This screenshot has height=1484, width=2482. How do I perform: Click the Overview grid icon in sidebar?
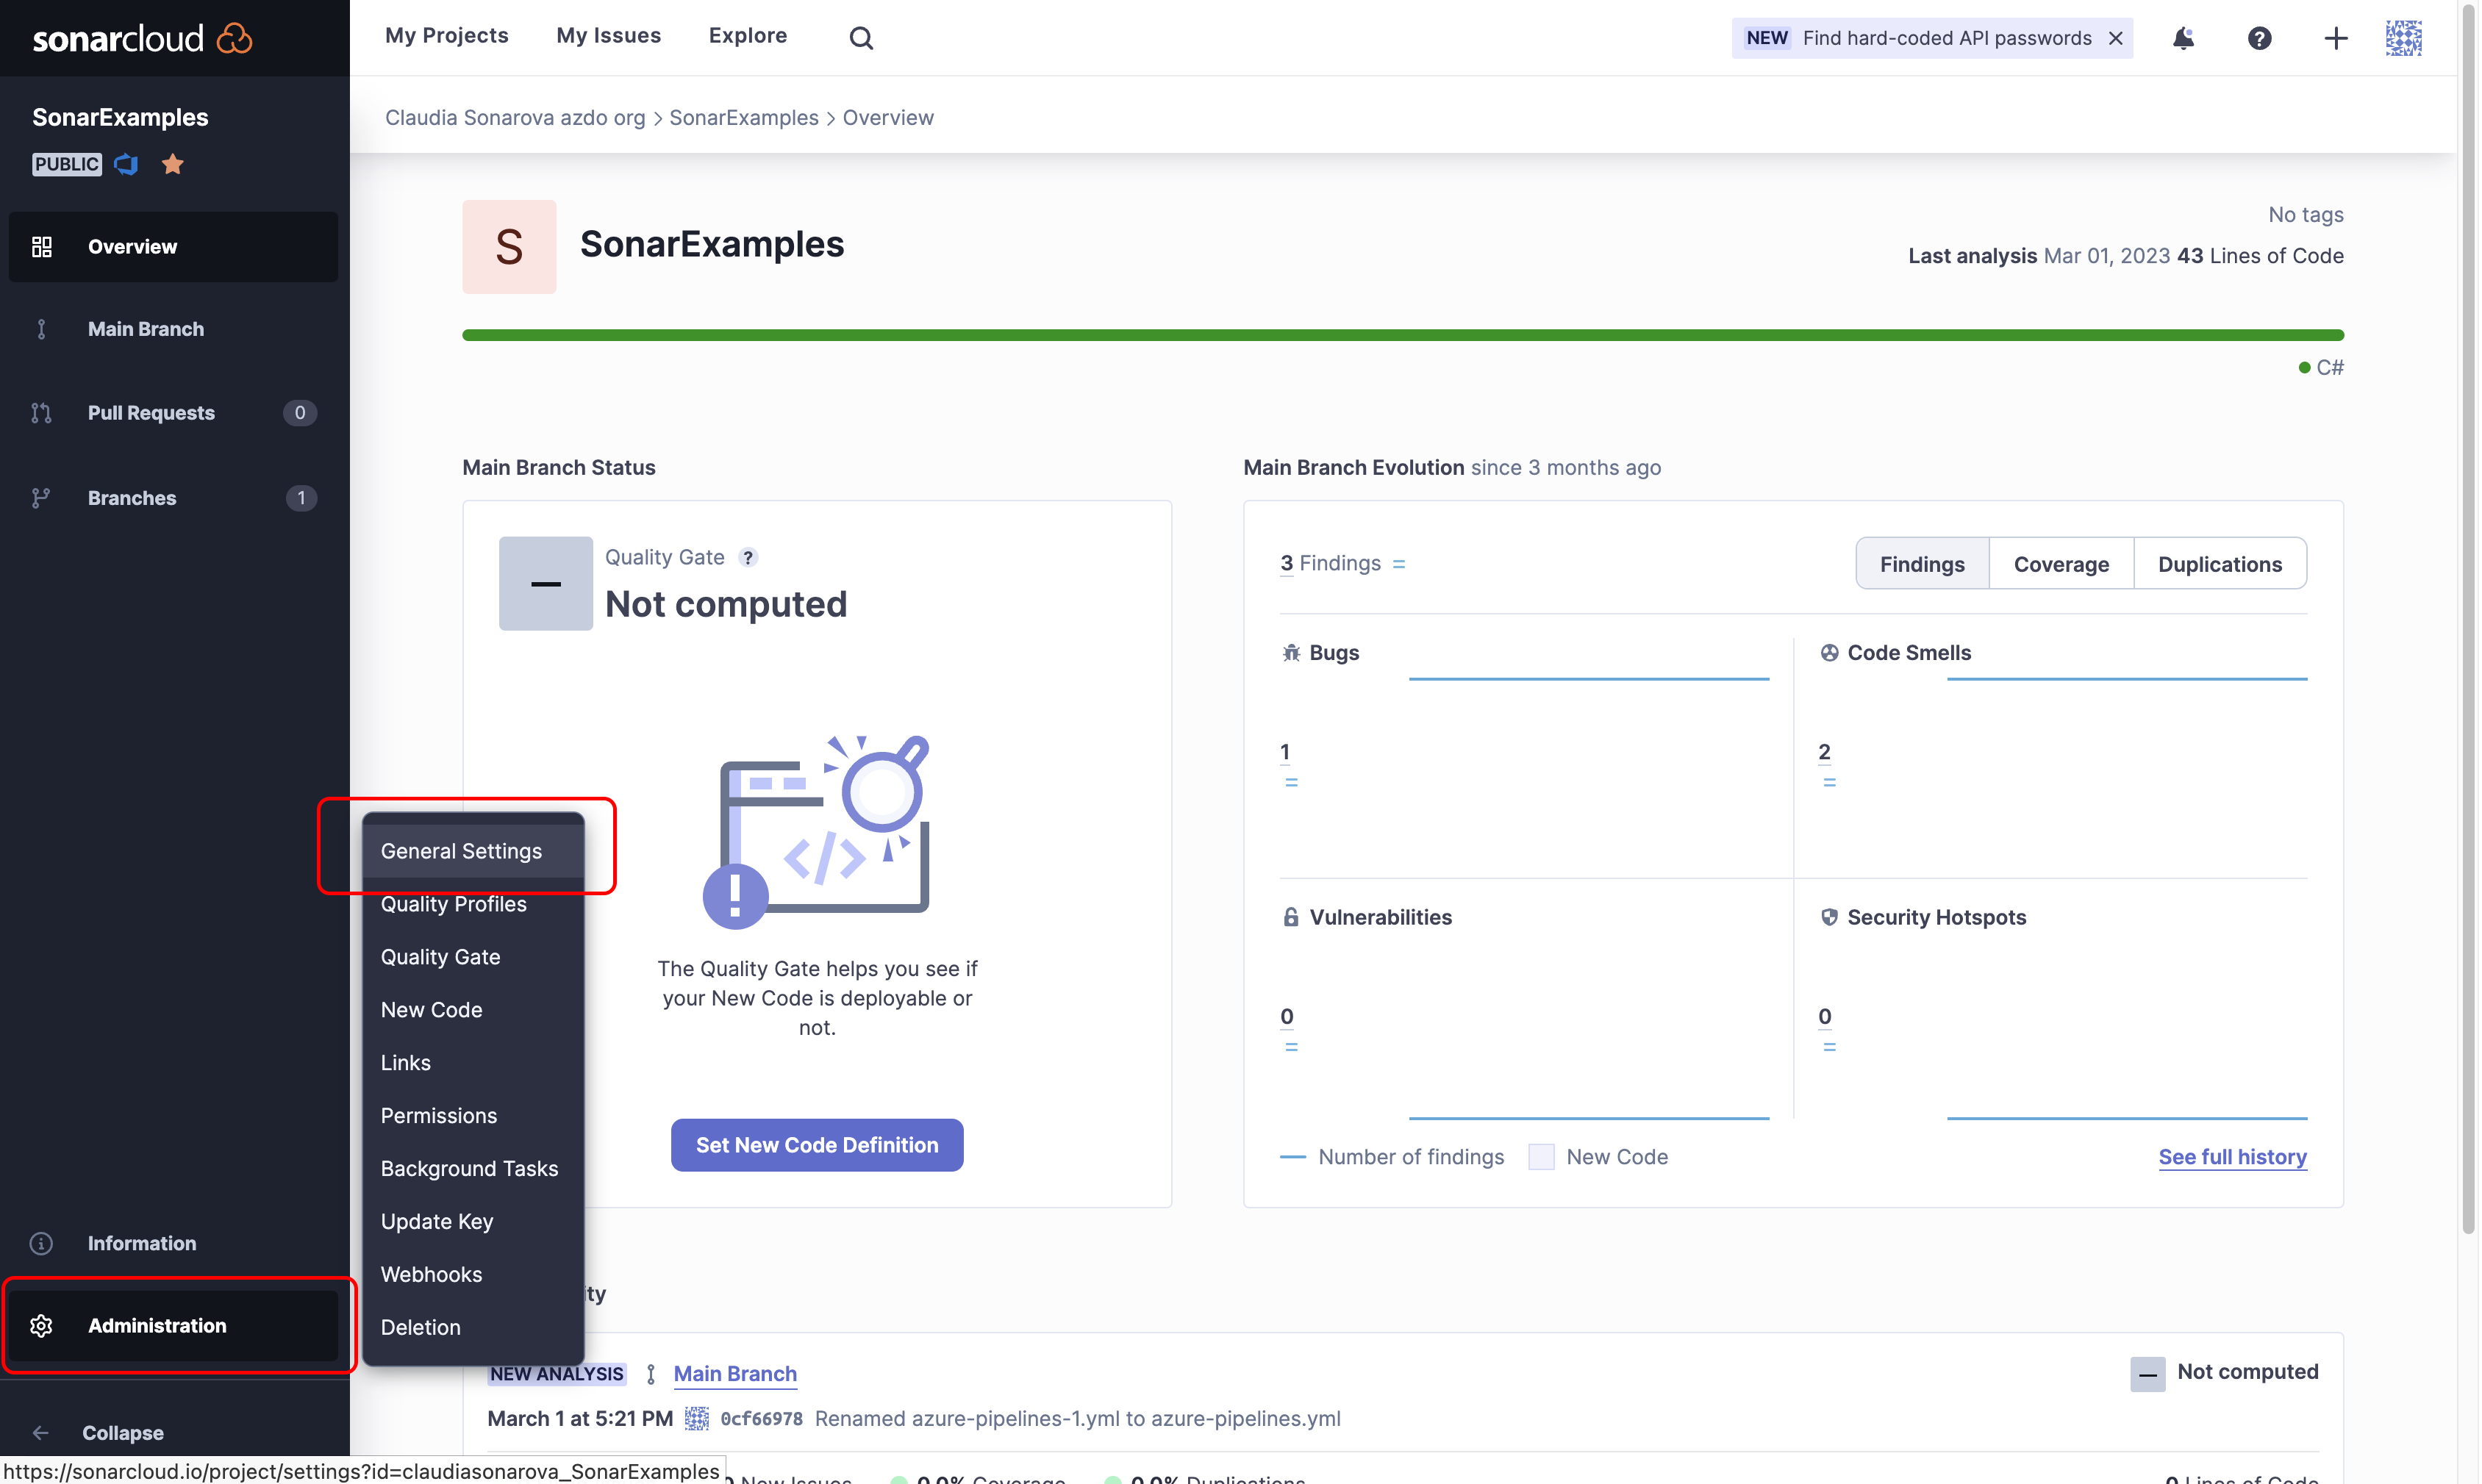tap(42, 247)
